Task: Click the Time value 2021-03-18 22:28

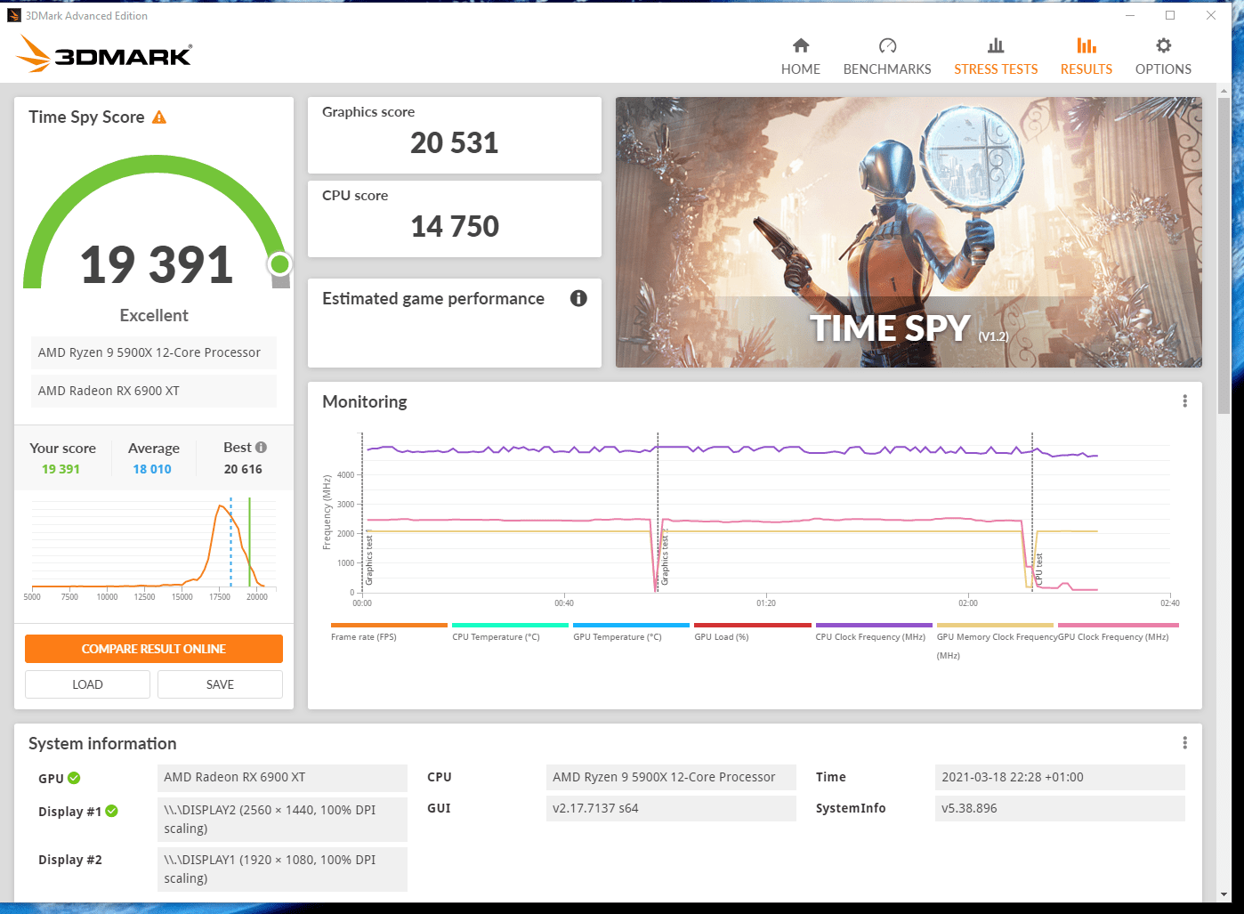Action: (1060, 777)
